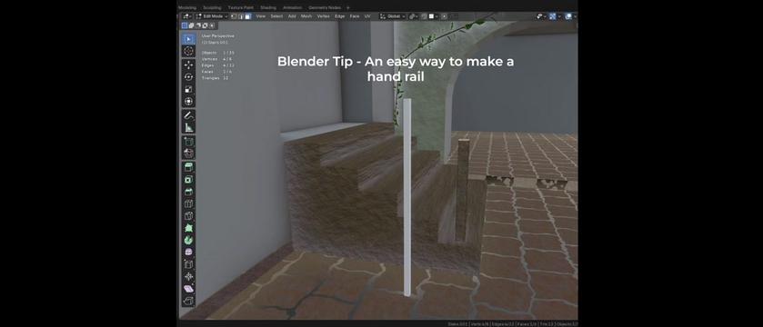Activate the 3D Cursor tool
763x327 pixels.
coord(189,51)
